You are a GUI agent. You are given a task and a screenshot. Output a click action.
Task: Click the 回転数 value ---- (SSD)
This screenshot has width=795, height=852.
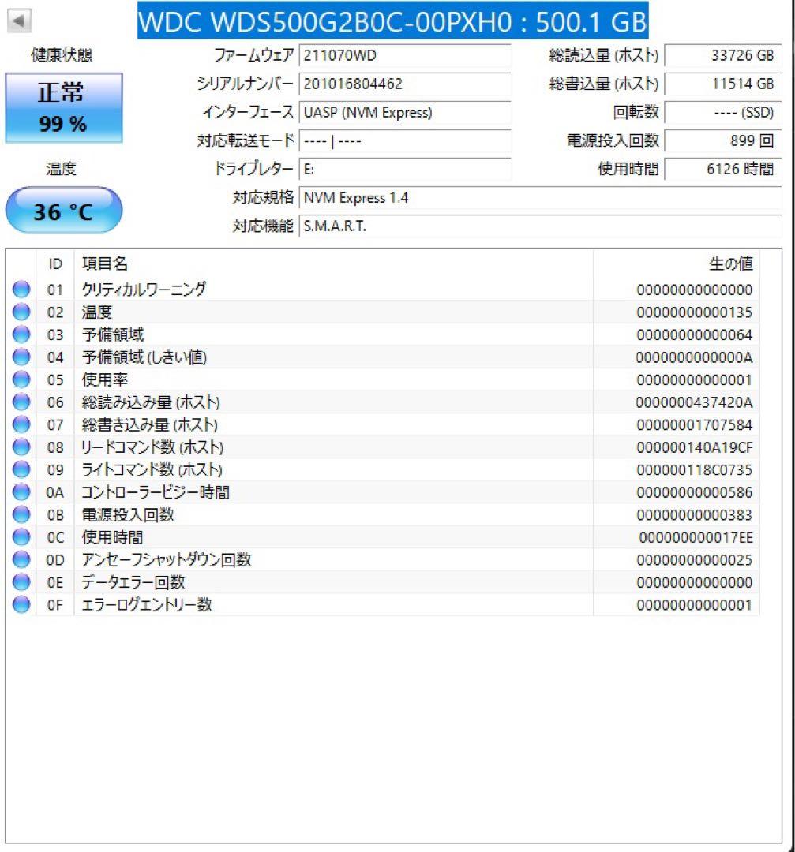[723, 113]
